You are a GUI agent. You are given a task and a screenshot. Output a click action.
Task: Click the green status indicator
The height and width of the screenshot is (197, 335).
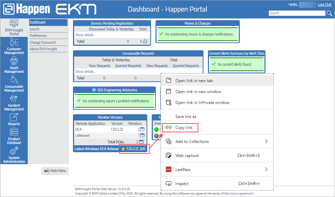[x=157, y=130]
